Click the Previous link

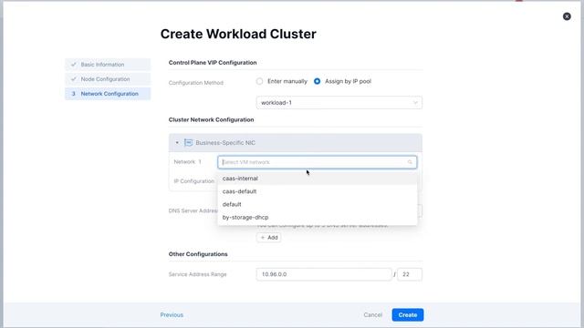point(172,315)
